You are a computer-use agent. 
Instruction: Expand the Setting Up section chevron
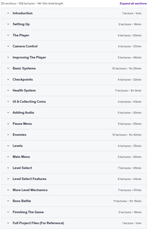(8, 24)
